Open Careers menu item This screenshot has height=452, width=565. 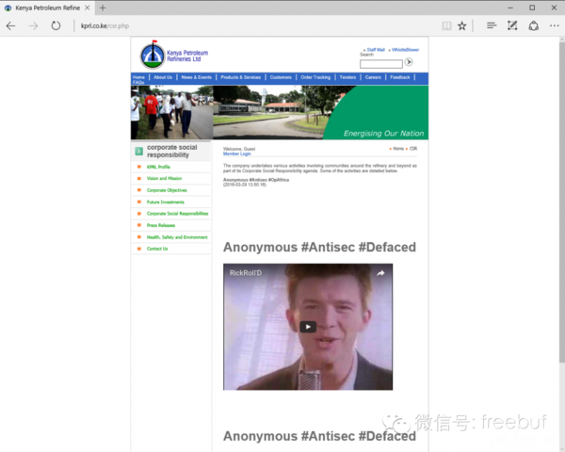click(x=373, y=77)
